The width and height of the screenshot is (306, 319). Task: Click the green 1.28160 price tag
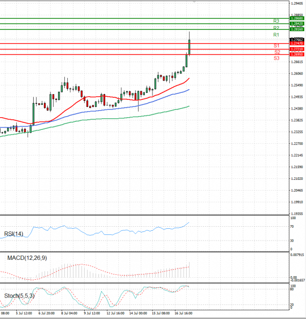click(297, 29)
